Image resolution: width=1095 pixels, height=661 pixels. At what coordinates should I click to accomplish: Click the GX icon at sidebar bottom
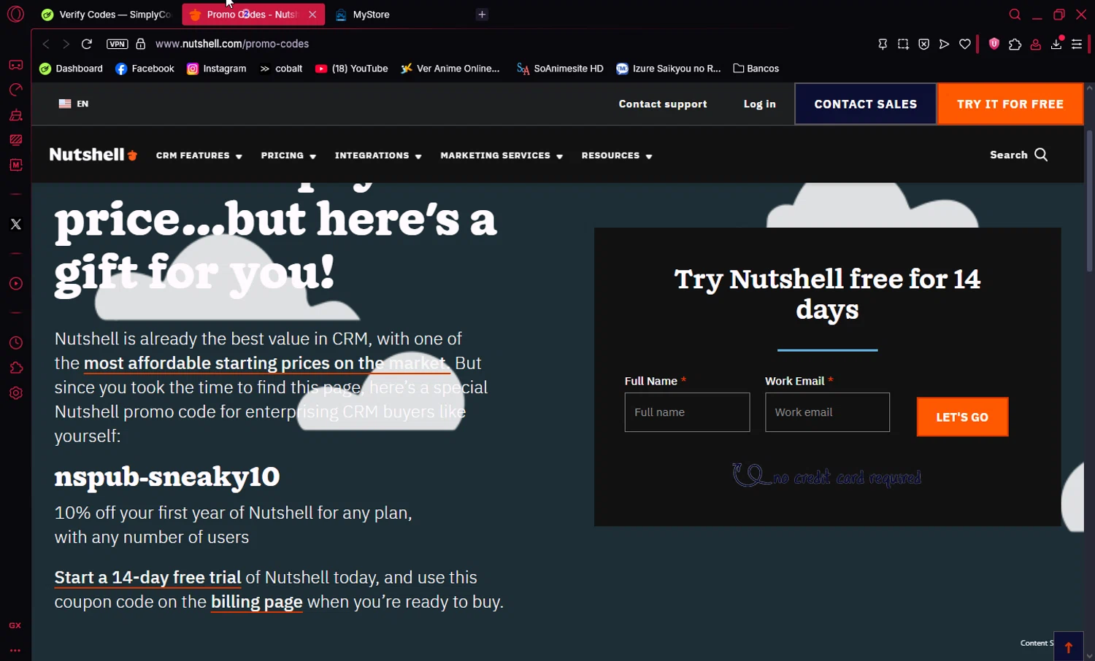(x=15, y=625)
